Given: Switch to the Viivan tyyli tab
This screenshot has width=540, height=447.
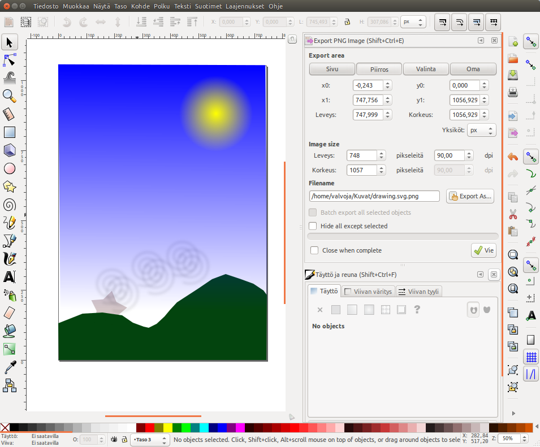Looking at the screenshot, I should [419, 292].
